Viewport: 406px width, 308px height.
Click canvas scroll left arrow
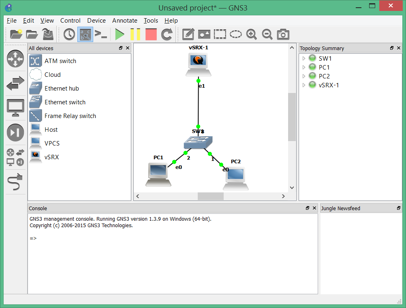click(138, 196)
